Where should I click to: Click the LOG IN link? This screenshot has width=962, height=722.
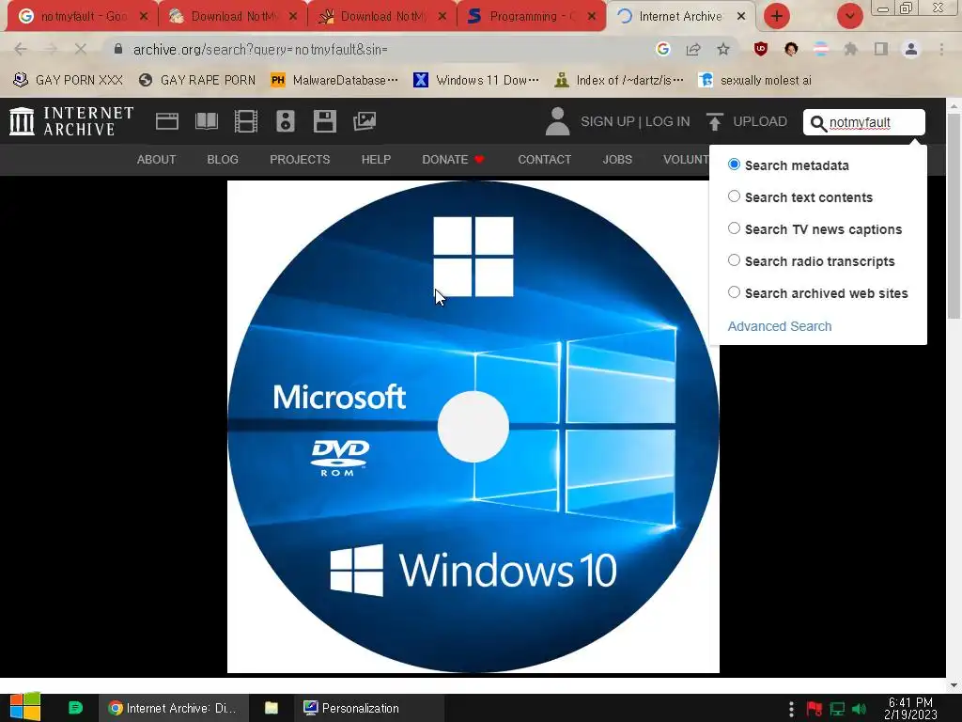coord(668,121)
